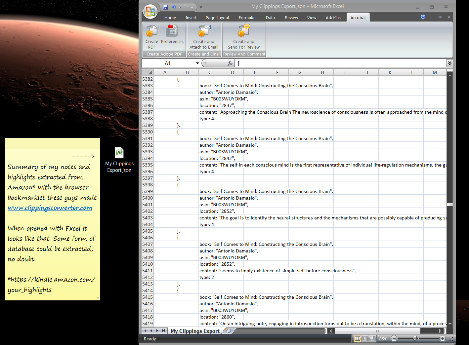This screenshot has width=469, height=345.
Task: Open the Formulas ribbon tab
Action: coord(247,18)
